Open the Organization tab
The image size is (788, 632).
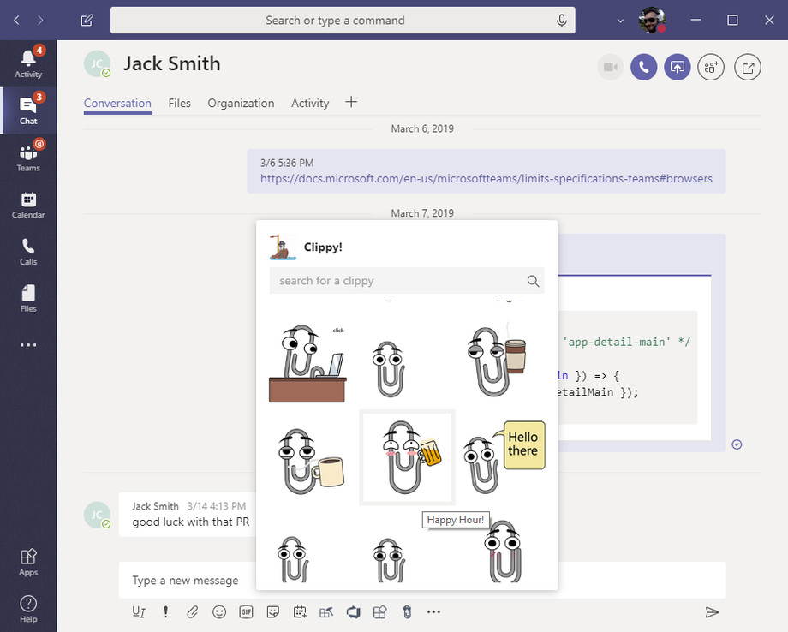240,103
